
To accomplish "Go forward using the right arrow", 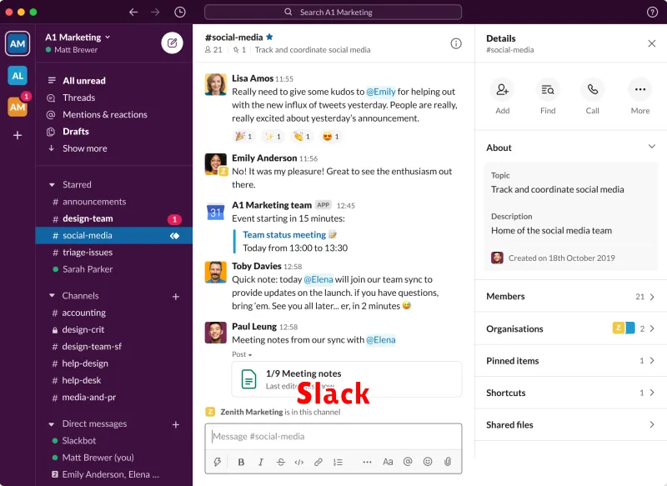I will click(155, 12).
